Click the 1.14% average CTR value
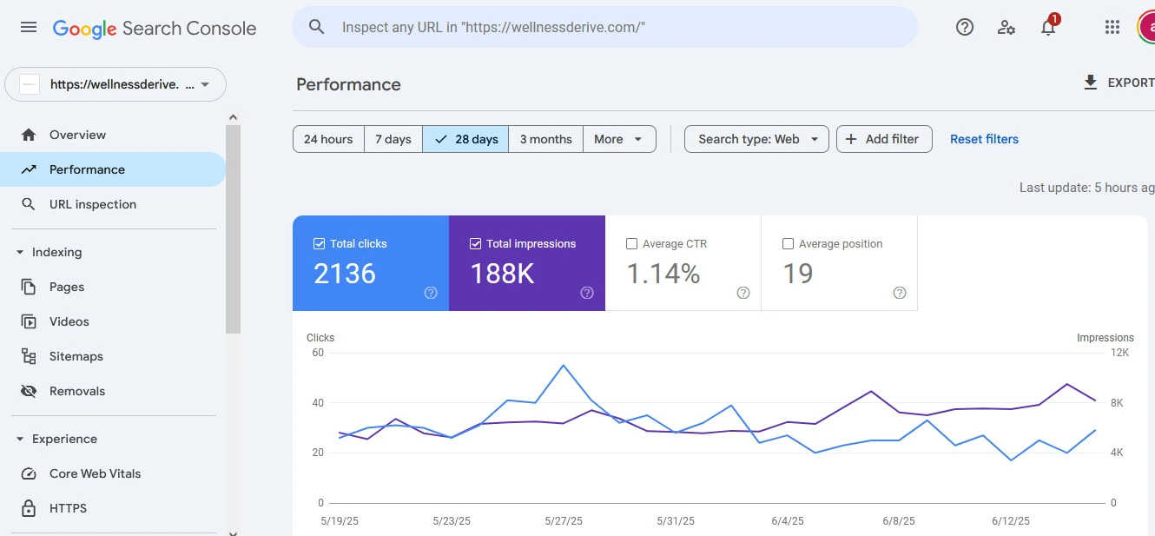 (x=663, y=274)
